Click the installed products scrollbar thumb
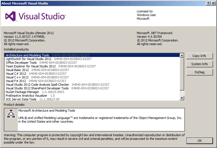The height and width of the screenshot is (148, 217). coord(182,74)
